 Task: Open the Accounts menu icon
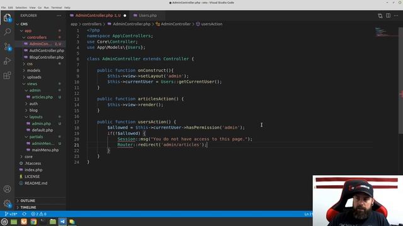(x=7, y=189)
